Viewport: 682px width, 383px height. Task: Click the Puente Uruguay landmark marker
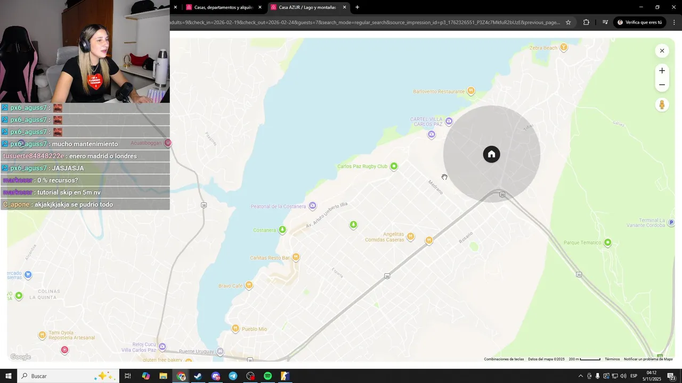(220, 352)
